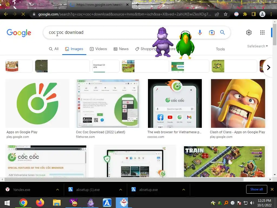
Task: Expand options for absetup.exe download
Action: point(184,190)
